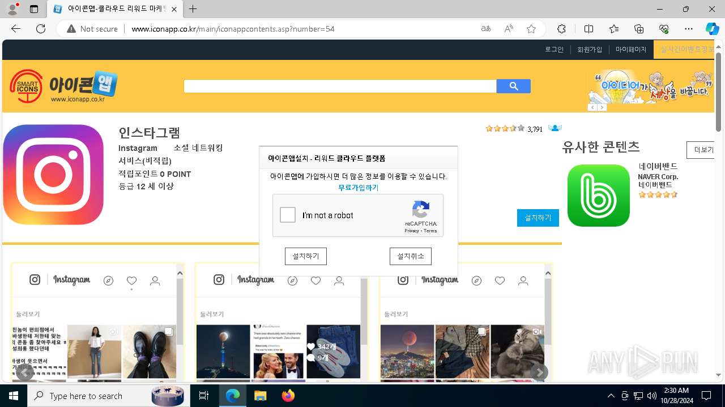Screen dimensions: 725x407
Task: Click the Read aloud icon in address bar
Action: coord(509,29)
